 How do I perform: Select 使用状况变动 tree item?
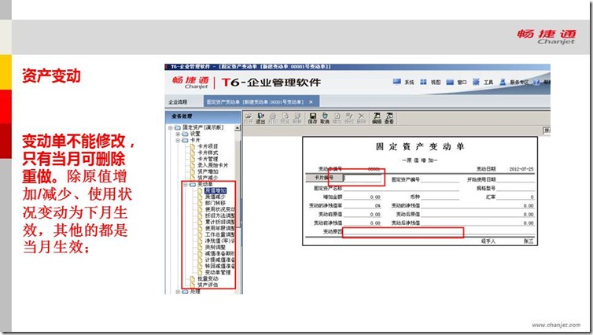220,209
